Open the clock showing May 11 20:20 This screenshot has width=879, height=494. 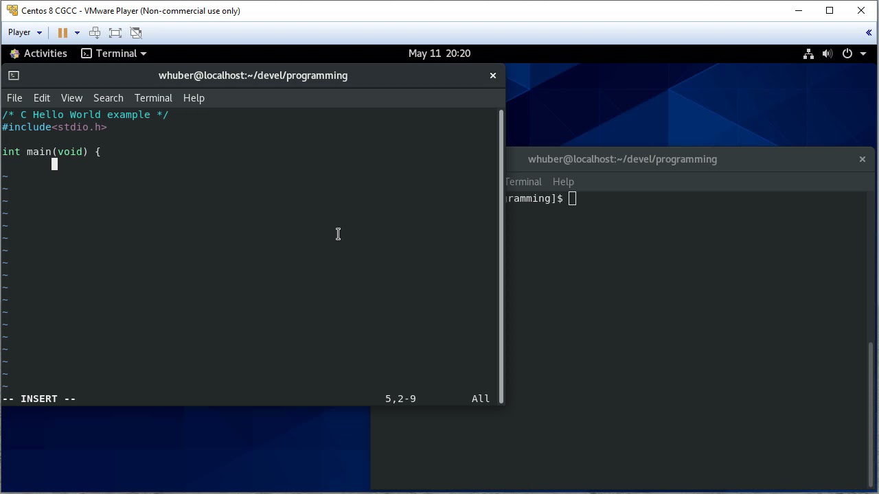click(439, 54)
